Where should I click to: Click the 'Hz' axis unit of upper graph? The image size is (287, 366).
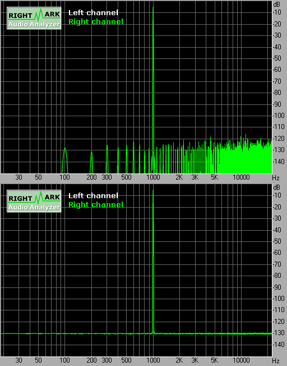coord(276,178)
